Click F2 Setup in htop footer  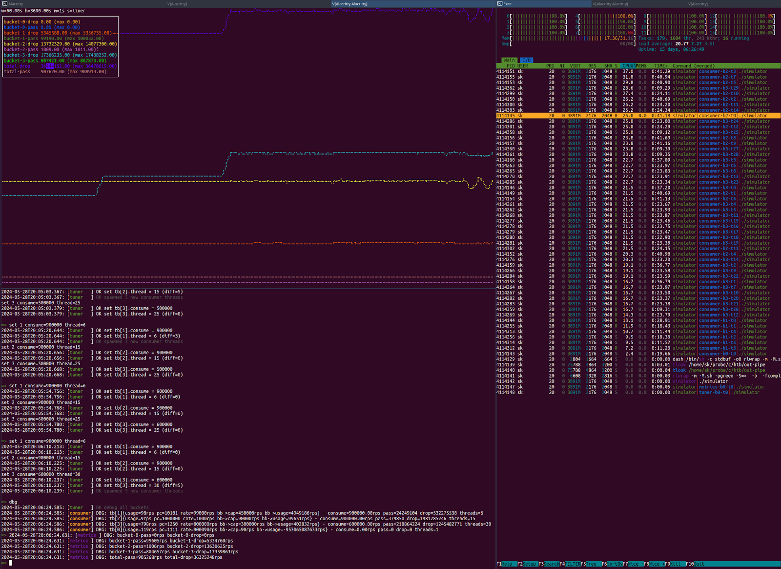[x=528, y=564]
